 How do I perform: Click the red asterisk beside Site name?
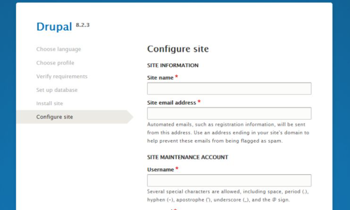pos(176,77)
